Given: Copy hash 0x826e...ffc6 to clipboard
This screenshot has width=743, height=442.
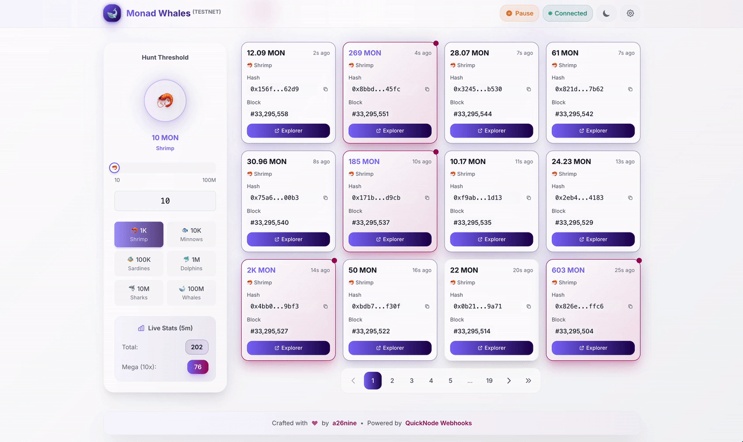Looking at the screenshot, I should pyautogui.click(x=630, y=306).
